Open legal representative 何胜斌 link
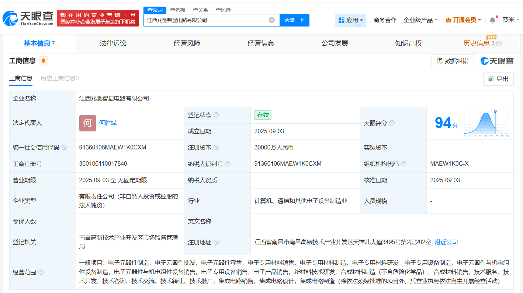 pyautogui.click(x=108, y=123)
